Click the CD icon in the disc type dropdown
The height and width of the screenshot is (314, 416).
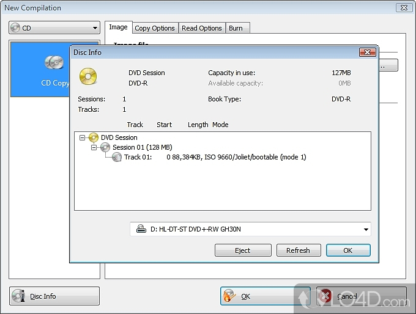pos(15,27)
